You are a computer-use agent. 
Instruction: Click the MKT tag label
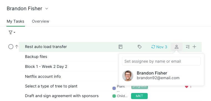pos(139,96)
